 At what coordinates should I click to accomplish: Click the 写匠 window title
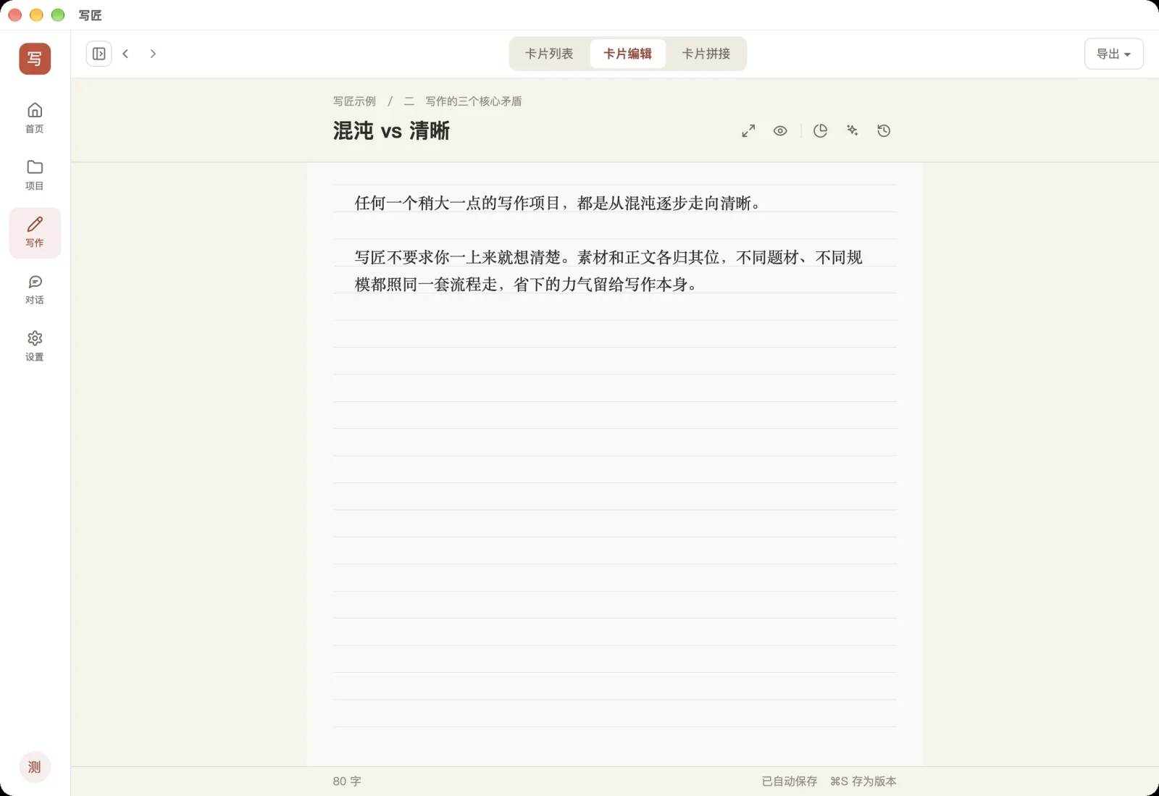(91, 15)
